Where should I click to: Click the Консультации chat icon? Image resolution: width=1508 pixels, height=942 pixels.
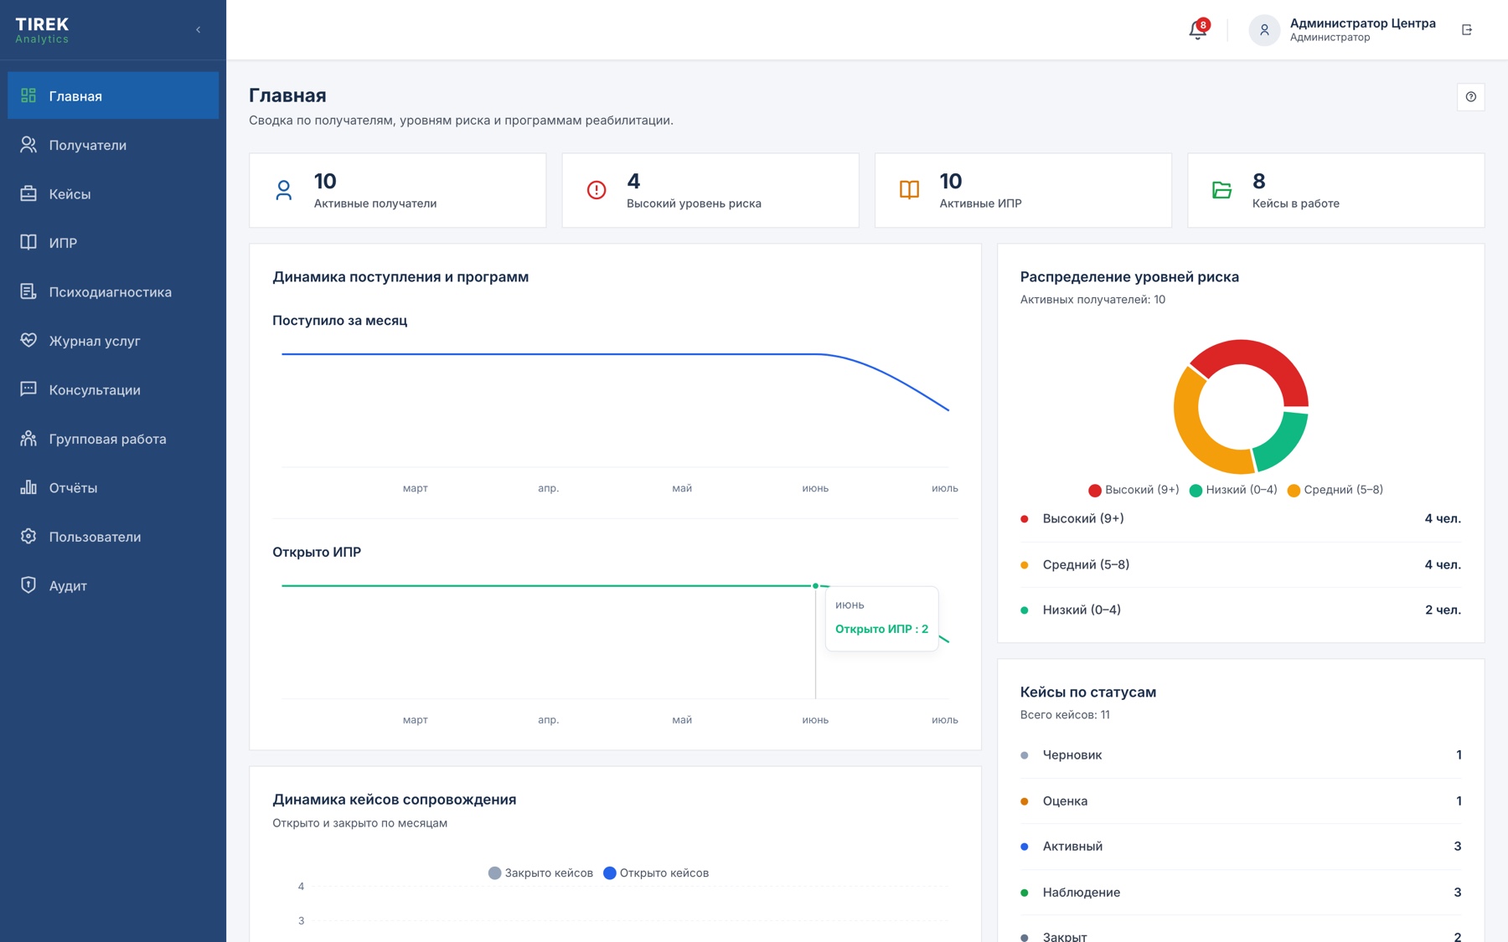(28, 389)
